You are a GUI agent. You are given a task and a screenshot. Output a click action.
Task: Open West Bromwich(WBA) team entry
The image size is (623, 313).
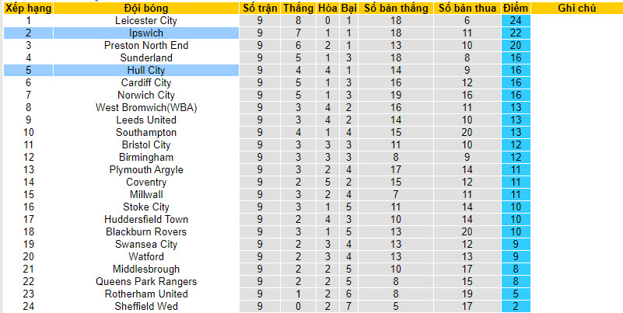[145, 107]
